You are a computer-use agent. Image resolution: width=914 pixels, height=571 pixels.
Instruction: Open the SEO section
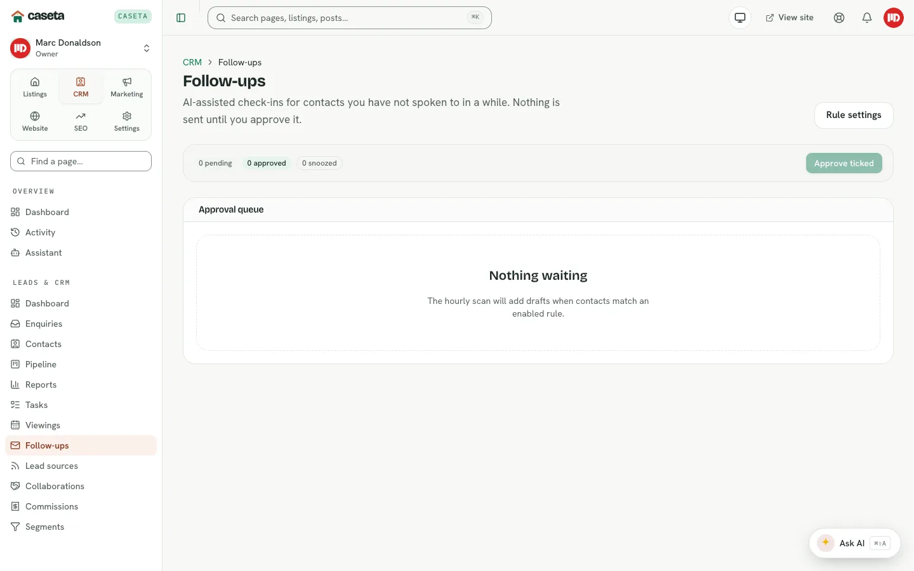tap(81, 121)
